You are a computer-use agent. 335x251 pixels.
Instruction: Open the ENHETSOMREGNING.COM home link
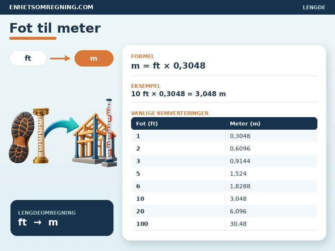point(51,7)
